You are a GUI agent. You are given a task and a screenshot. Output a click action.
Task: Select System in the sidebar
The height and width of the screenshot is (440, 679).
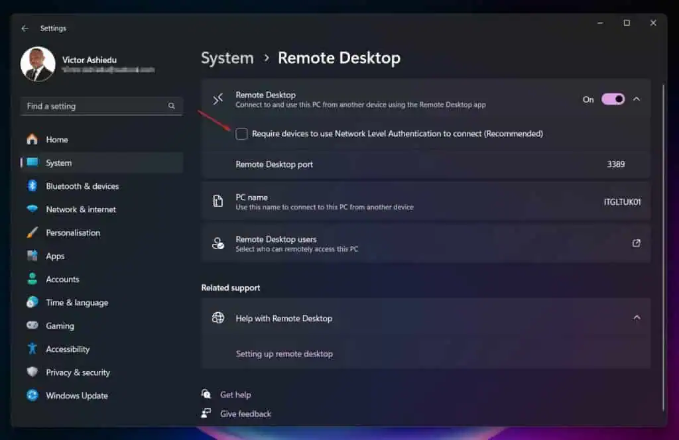tap(101, 162)
